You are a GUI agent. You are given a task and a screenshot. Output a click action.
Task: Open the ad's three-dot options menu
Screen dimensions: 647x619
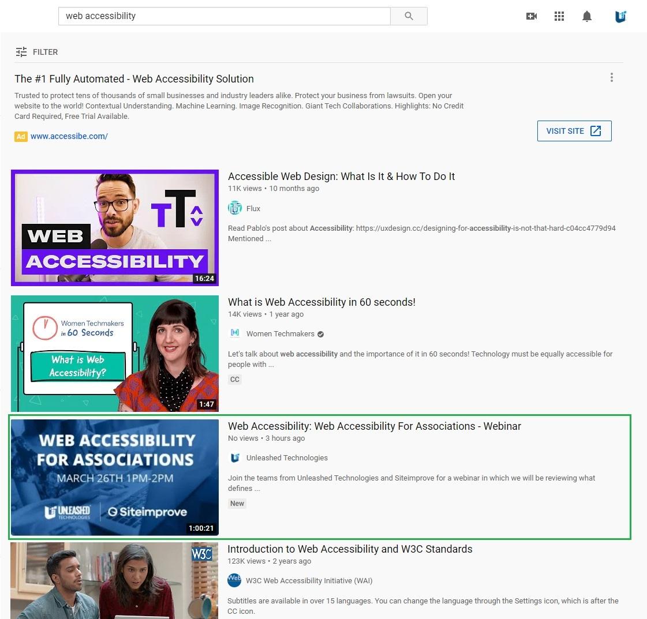[612, 77]
